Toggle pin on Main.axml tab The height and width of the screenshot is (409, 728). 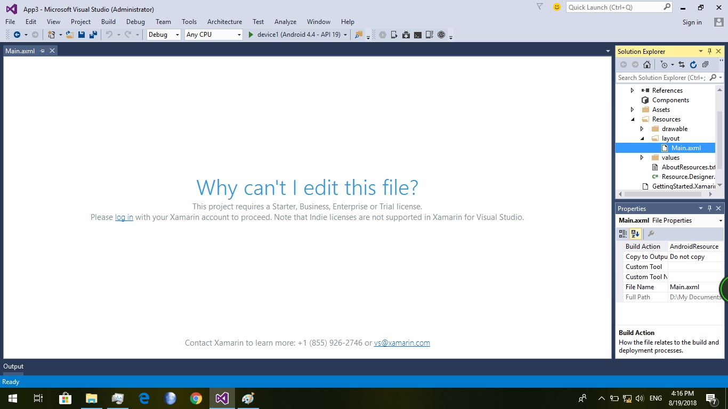click(x=43, y=51)
